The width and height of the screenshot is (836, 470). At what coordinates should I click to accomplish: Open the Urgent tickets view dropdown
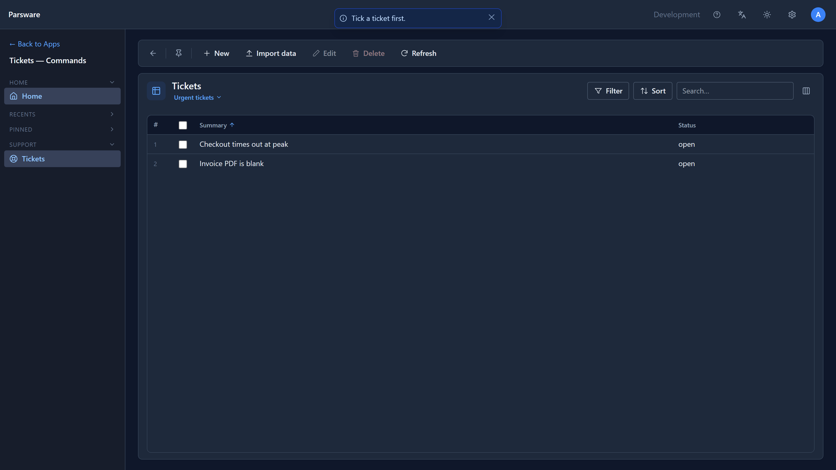197,98
